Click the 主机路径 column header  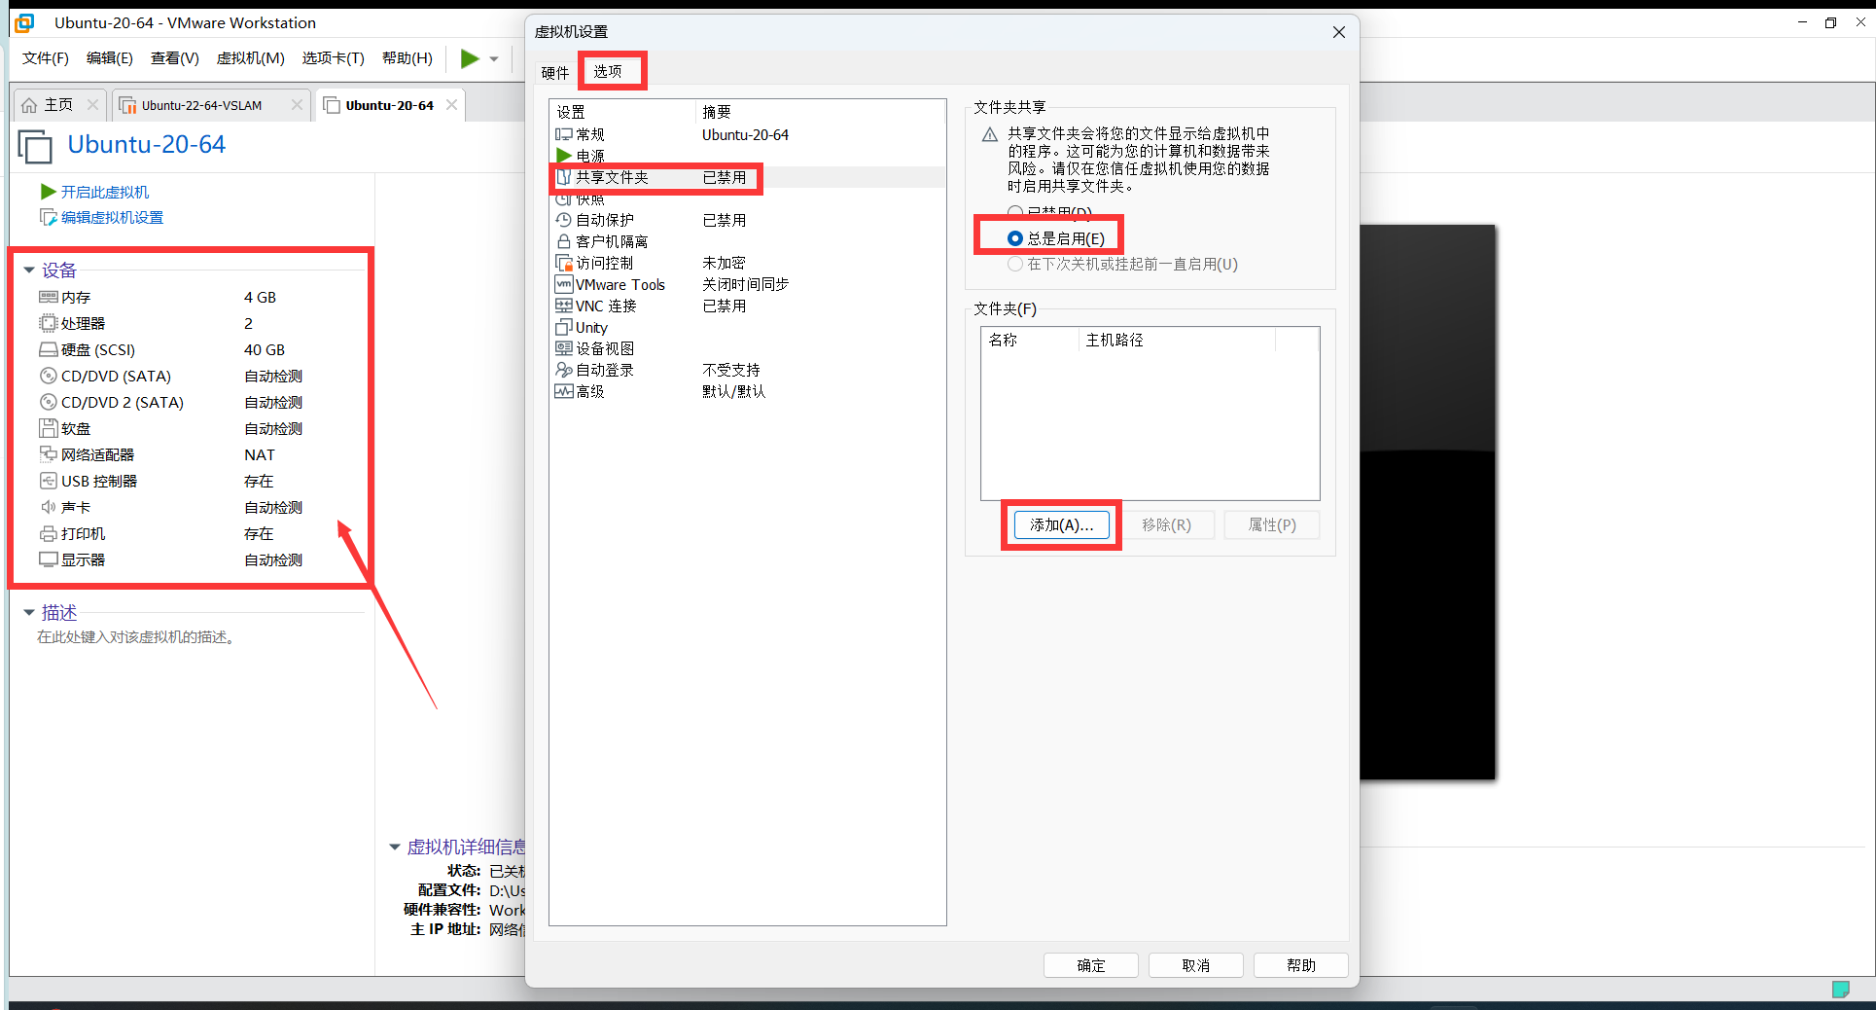click(1177, 340)
